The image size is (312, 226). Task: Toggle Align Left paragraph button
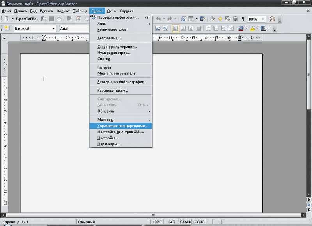click(175, 28)
